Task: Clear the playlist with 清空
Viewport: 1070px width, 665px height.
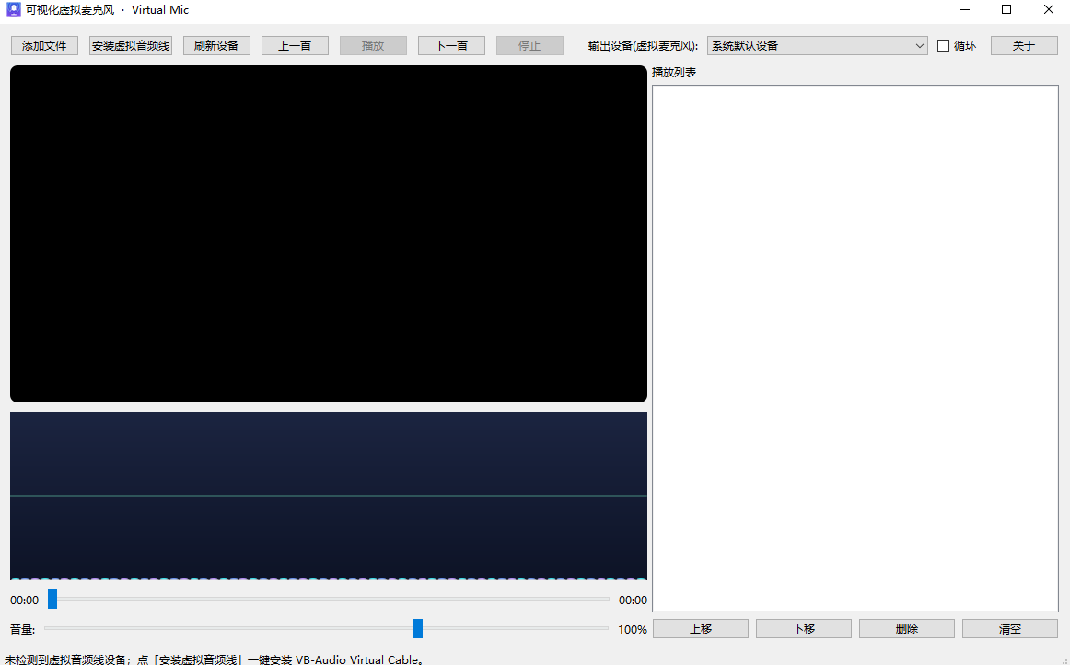Action: [x=1010, y=629]
